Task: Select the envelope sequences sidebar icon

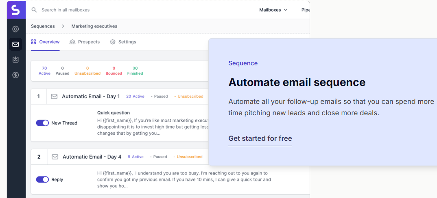Action: click(x=15, y=44)
